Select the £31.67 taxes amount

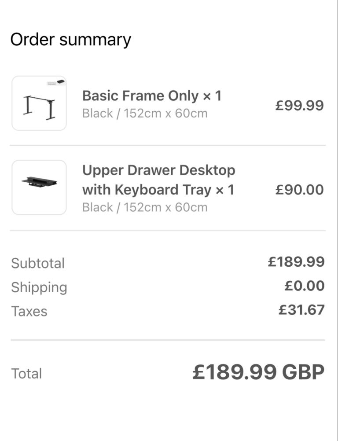(301, 310)
